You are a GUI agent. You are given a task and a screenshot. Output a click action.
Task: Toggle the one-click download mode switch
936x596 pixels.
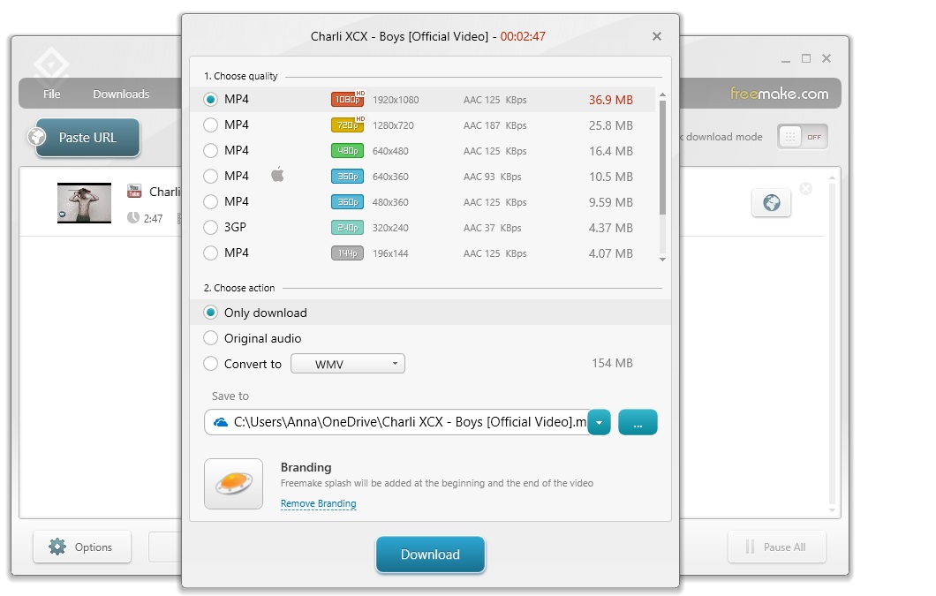[x=803, y=137]
